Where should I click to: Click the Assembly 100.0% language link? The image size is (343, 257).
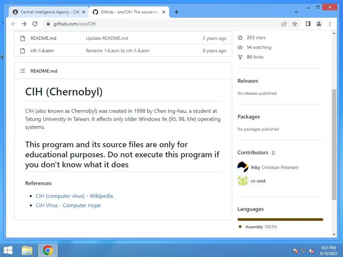[x=261, y=227]
